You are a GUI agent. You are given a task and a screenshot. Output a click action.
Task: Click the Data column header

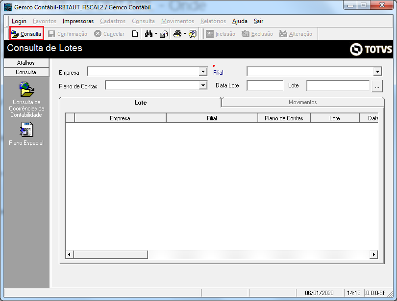tap(369, 118)
